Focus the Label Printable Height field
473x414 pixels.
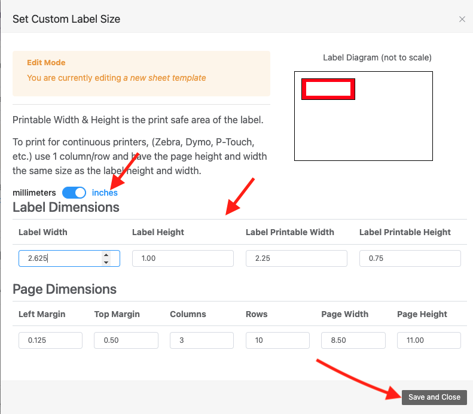point(410,258)
